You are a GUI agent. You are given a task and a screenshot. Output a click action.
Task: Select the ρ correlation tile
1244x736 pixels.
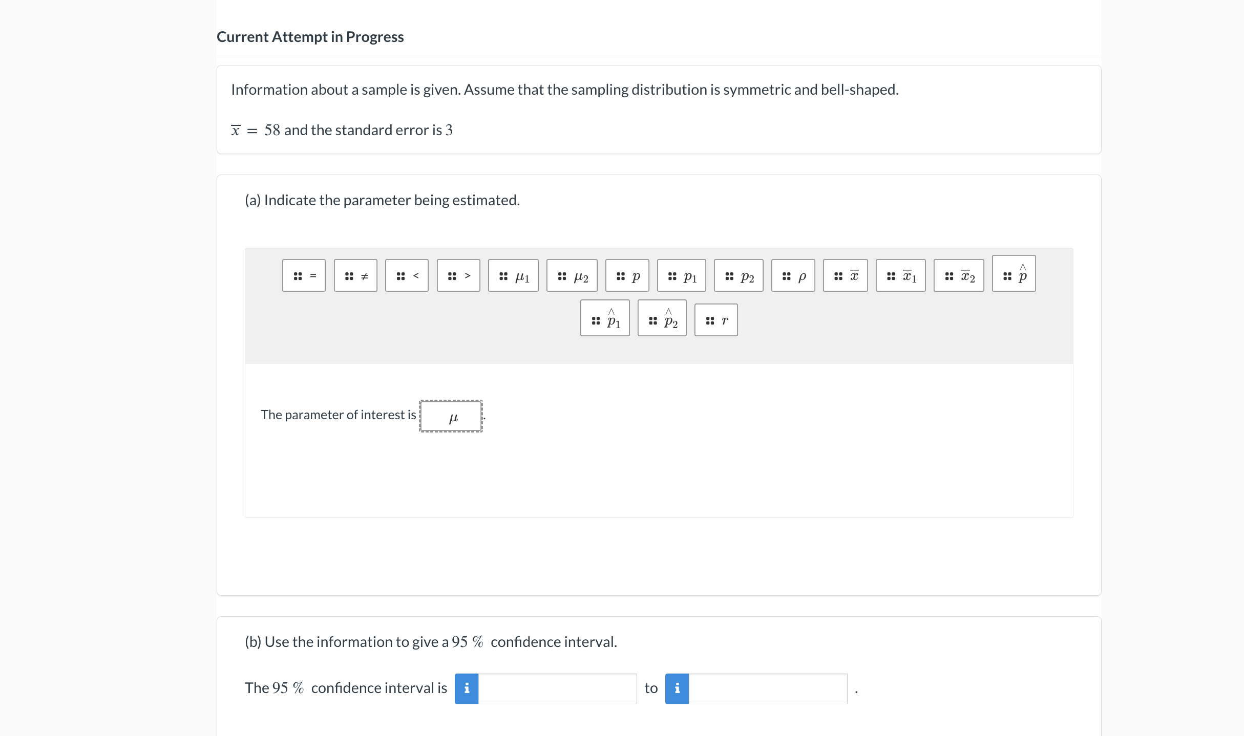793,275
